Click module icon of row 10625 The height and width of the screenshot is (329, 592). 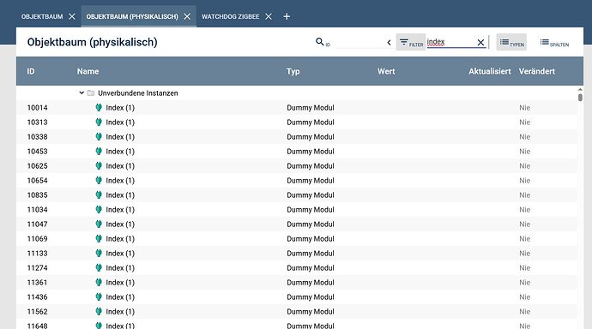(x=99, y=166)
